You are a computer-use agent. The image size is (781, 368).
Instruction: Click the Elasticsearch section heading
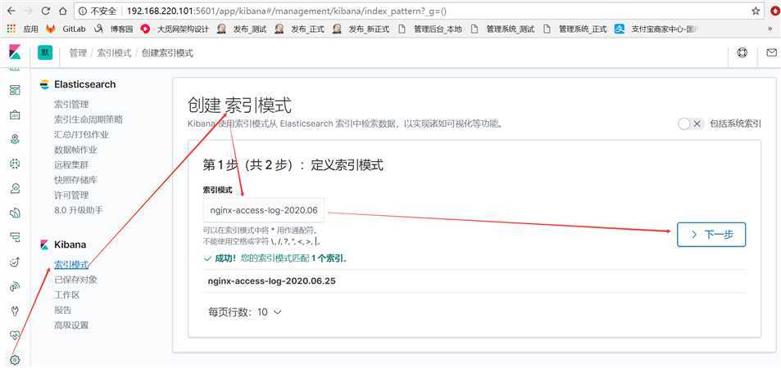tap(84, 84)
